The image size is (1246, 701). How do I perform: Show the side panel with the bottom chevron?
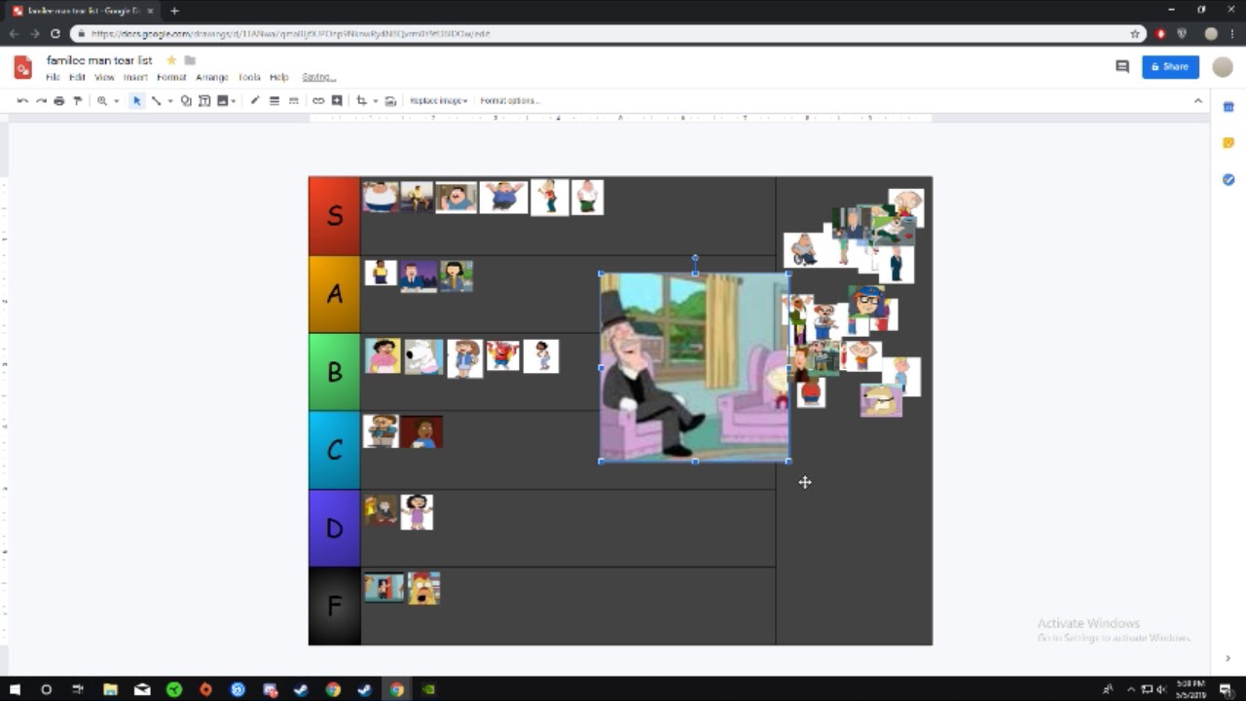(x=1228, y=659)
